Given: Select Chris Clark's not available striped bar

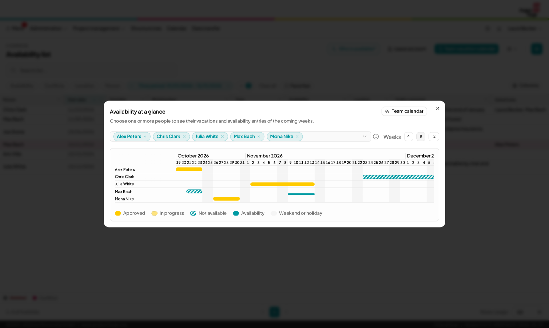Looking at the screenshot, I should (x=398, y=177).
